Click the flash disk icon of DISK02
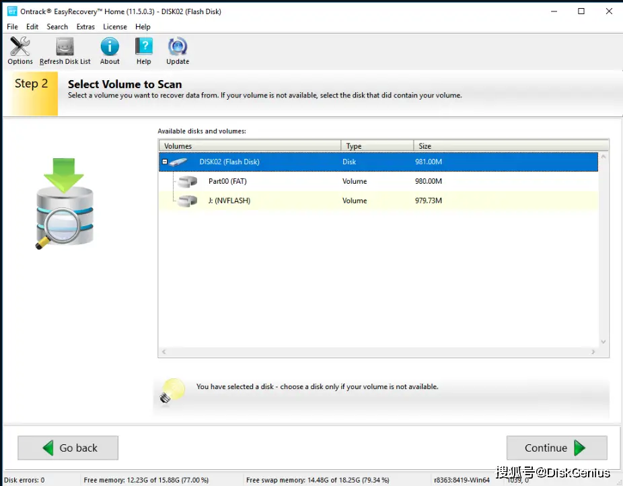Screen dimensions: 623x486 pyautogui.click(x=178, y=162)
